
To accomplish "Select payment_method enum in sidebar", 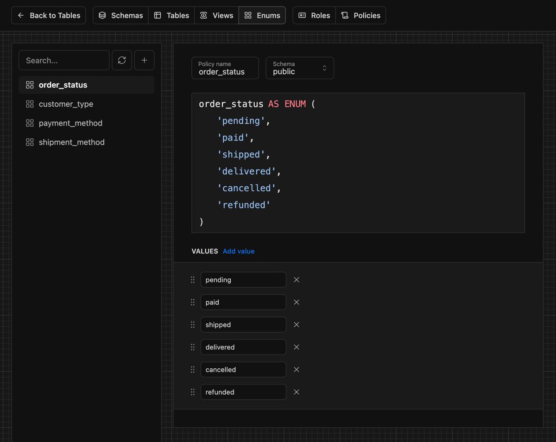I will (x=87, y=123).
